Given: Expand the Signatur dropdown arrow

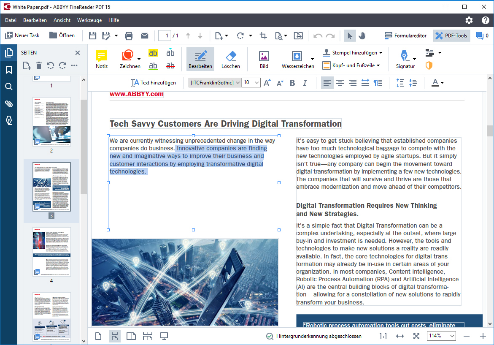Looking at the screenshot, I should 414,59.
